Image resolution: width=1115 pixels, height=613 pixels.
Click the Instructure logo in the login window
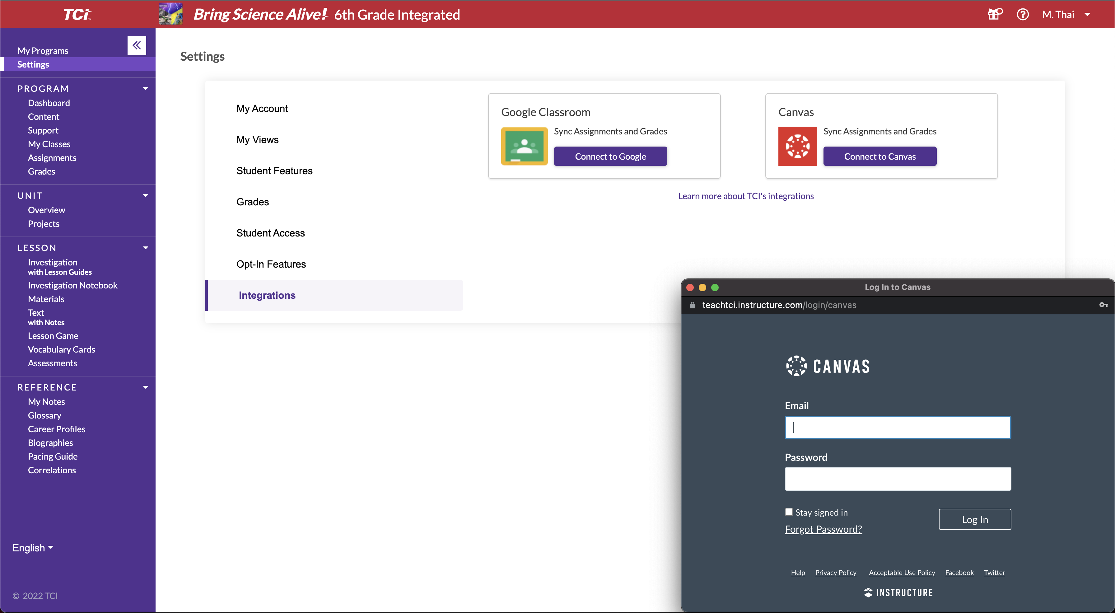[898, 593]
